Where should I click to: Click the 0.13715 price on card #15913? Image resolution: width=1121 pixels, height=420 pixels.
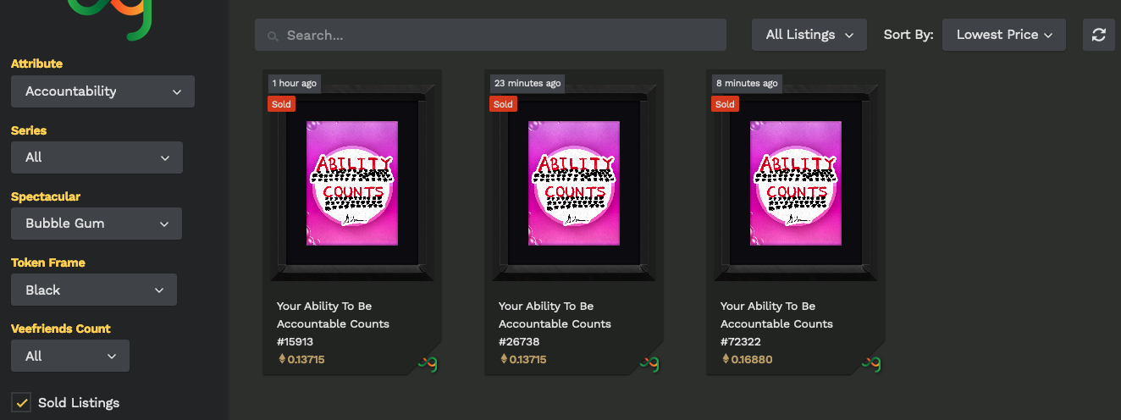coord(306,360)
